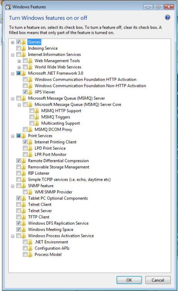
Task: Click OK to apply feature changes
Action: [x=129, y=280]
